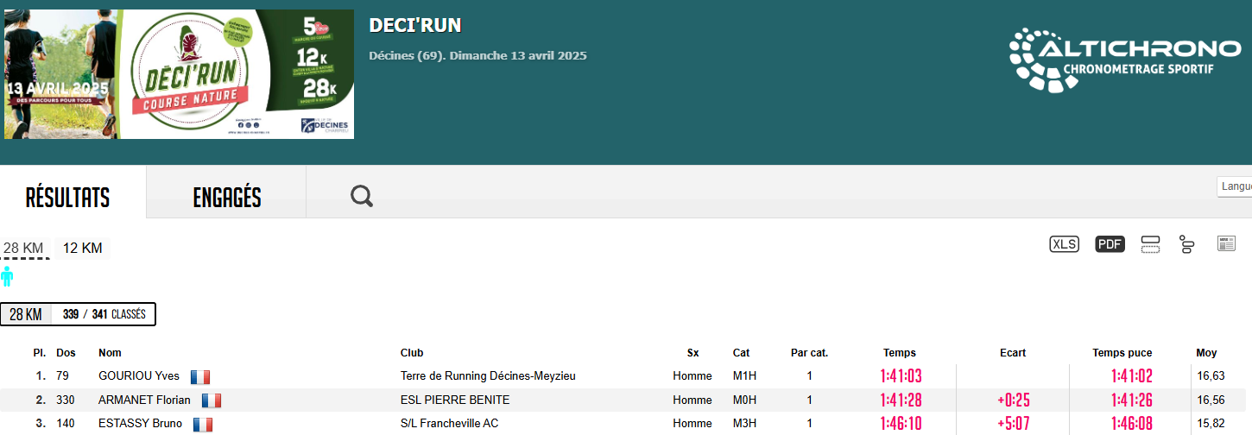Select the 12 KM race tab

pyautogui.click(x=83, y=249)
